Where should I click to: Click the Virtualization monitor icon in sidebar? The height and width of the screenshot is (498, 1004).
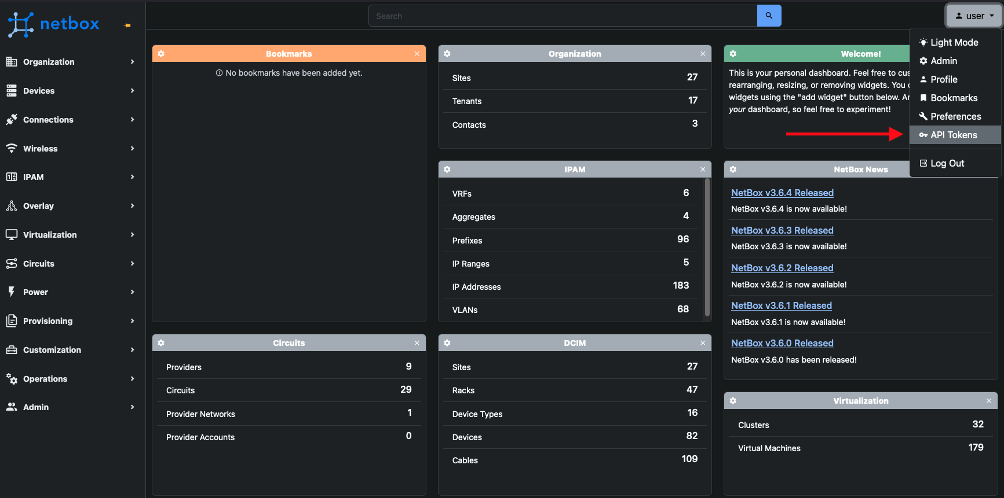pyautogui.click(x=12, y=235)
